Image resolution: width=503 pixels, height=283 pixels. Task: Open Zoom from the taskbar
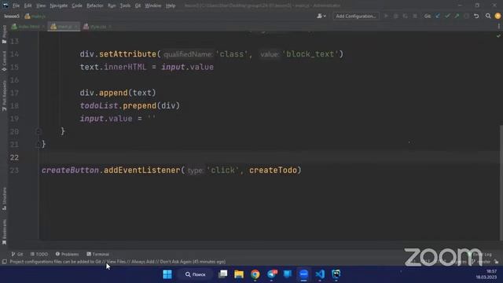tap(303, 274)
